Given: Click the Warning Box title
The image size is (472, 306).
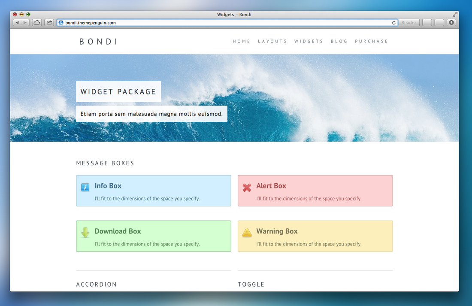Looking at the screenshot, I should (x=277, y=231).
